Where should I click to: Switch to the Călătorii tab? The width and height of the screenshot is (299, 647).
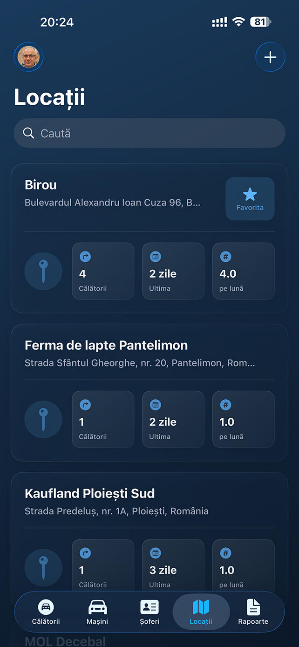click(46, 611)
